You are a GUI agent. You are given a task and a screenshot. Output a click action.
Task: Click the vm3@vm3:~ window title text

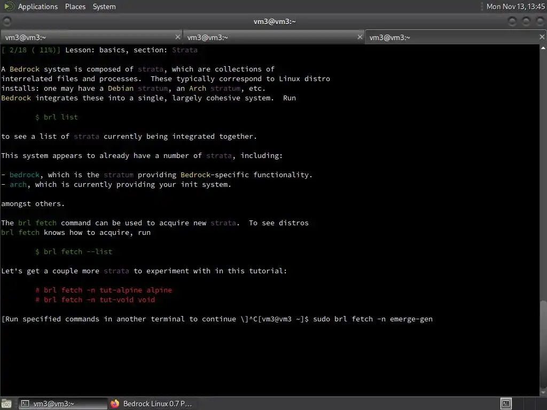pos(275,21)
